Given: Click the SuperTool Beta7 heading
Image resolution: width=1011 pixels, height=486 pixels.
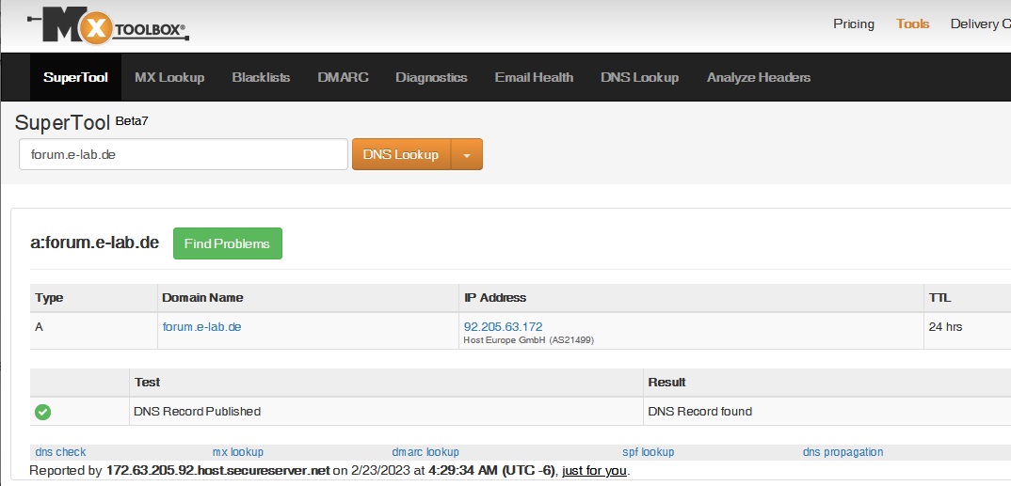Looking at the screenshot, I should (x=81, y=122).
